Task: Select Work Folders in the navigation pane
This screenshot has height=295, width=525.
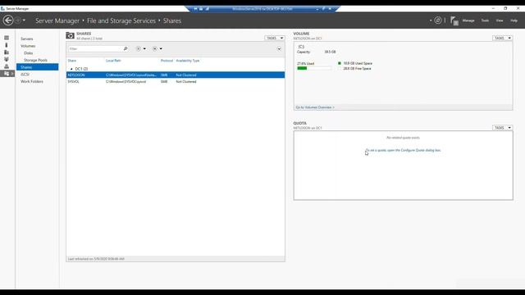Action: click(x=32, y=81)
